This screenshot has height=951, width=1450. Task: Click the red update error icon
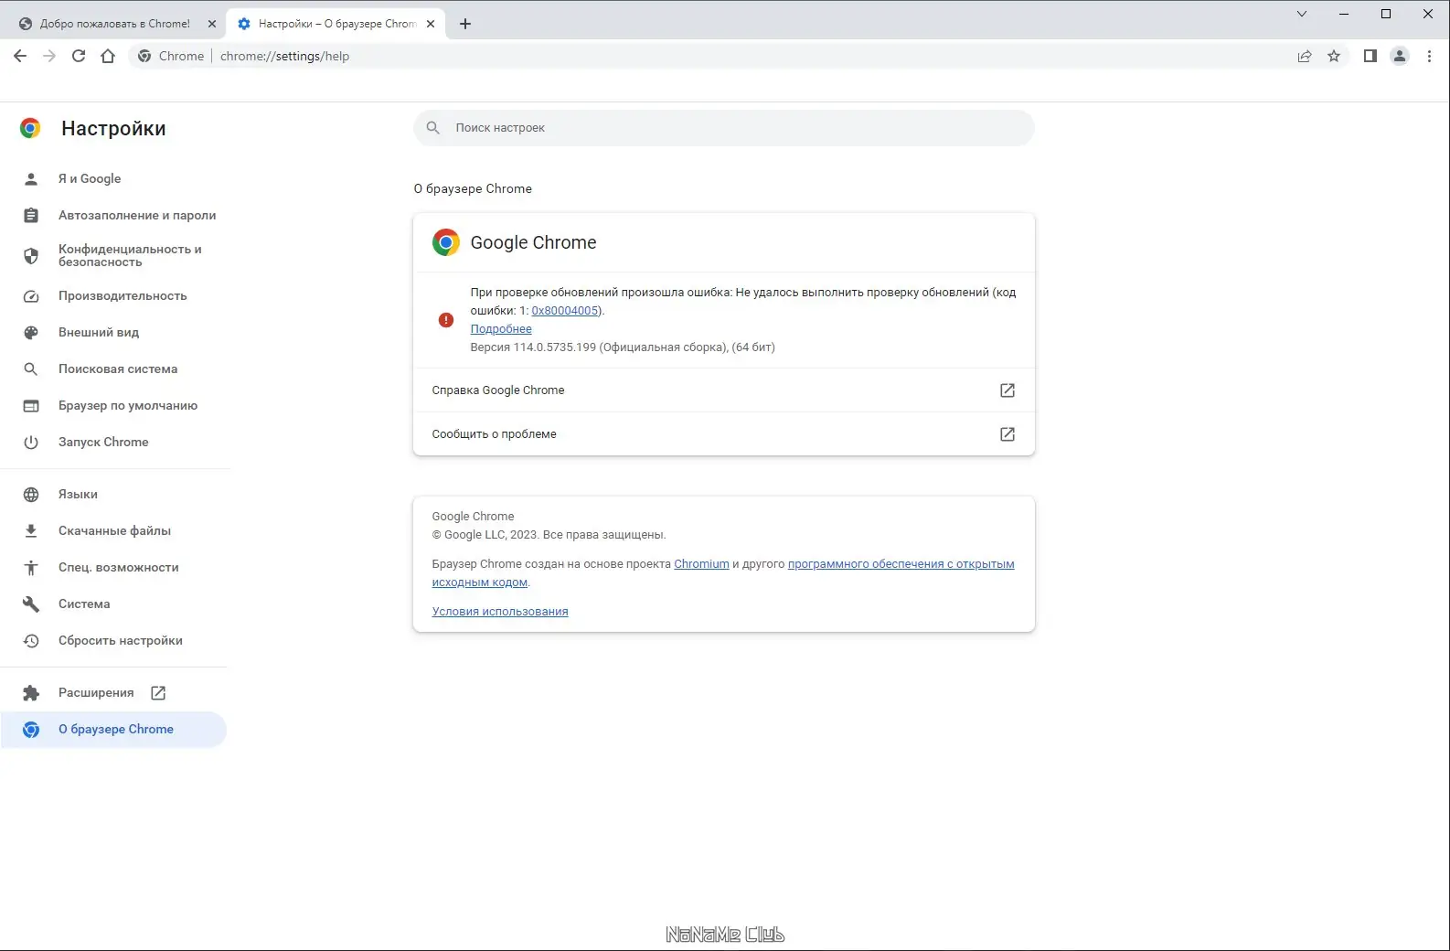(445, 319)
